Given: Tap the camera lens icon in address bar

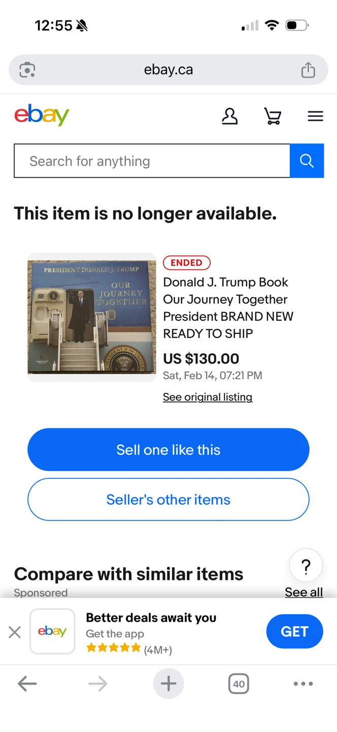Looking at the screenshot, I should pos(27,70).
